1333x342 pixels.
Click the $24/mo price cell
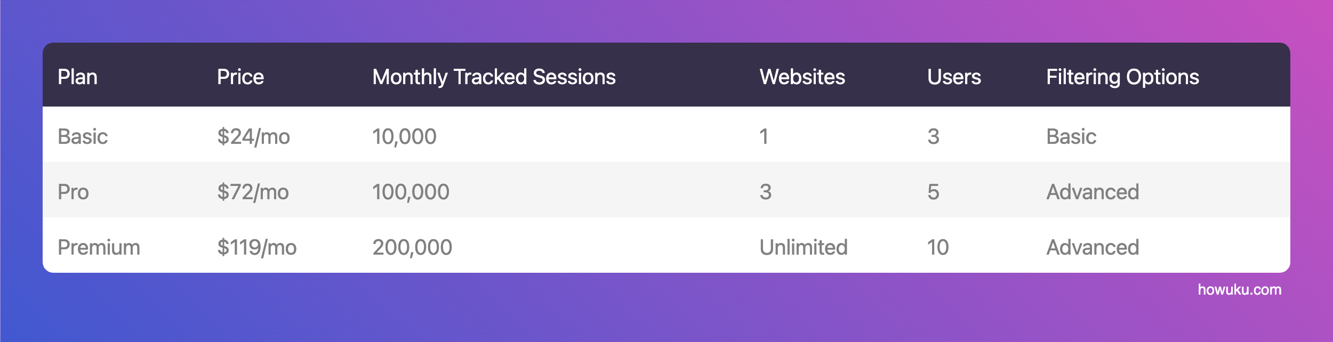coord(253,137)
